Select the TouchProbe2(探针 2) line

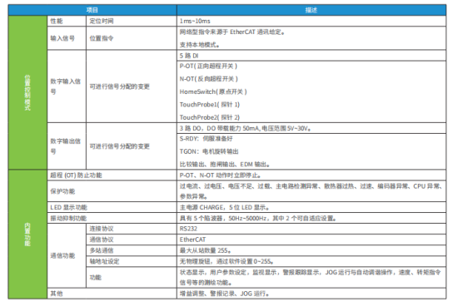click(210, 117)
